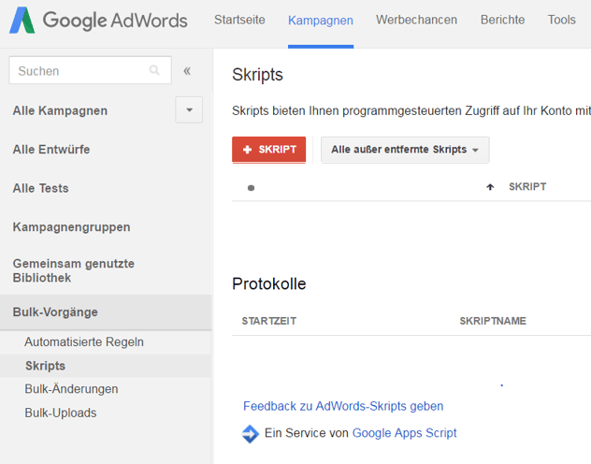This screenshot has width=591, height=464.
Task: Click the sort arrow beside SKRIPT column
Action: (x=490, y=187)
